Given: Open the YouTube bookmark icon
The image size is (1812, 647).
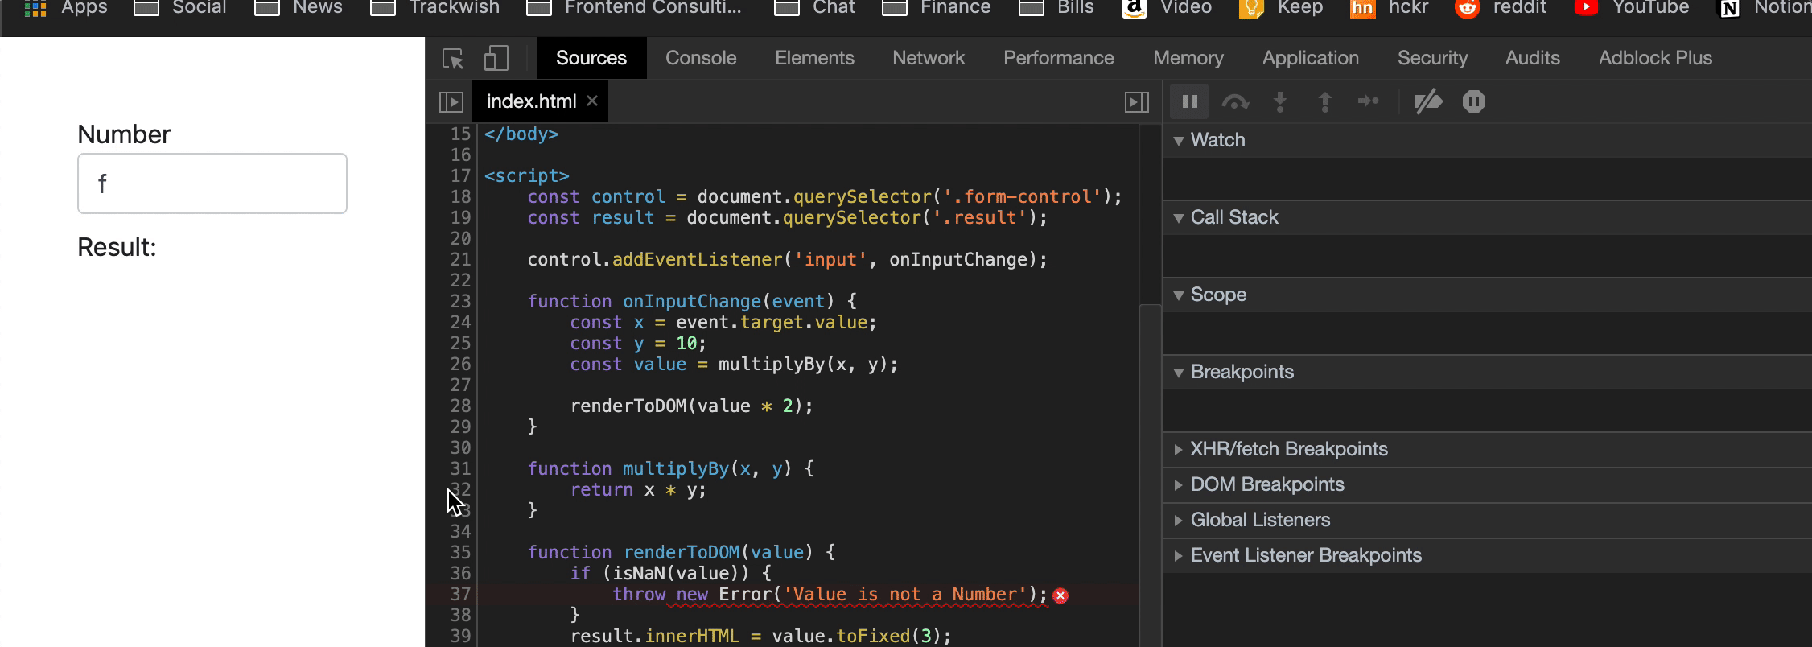Looking at the screenshot, I should click(1586, 8).
